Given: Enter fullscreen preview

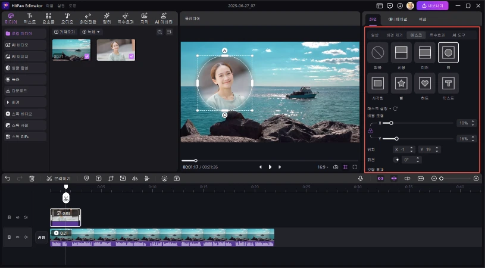Looking at the screenshot, I should pyautogui.click(x=355, y=167).
